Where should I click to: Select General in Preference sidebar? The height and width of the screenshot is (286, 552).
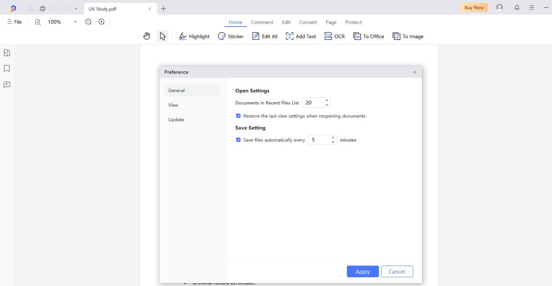pos(193,90)
